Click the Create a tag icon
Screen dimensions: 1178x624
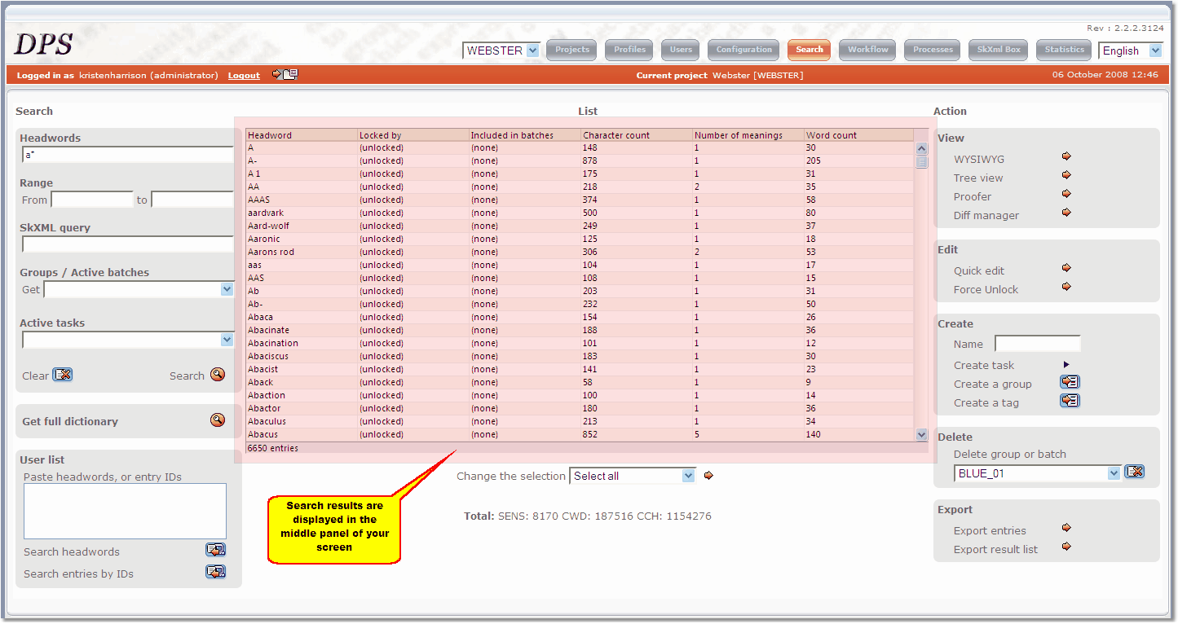tap(1070, 401)
